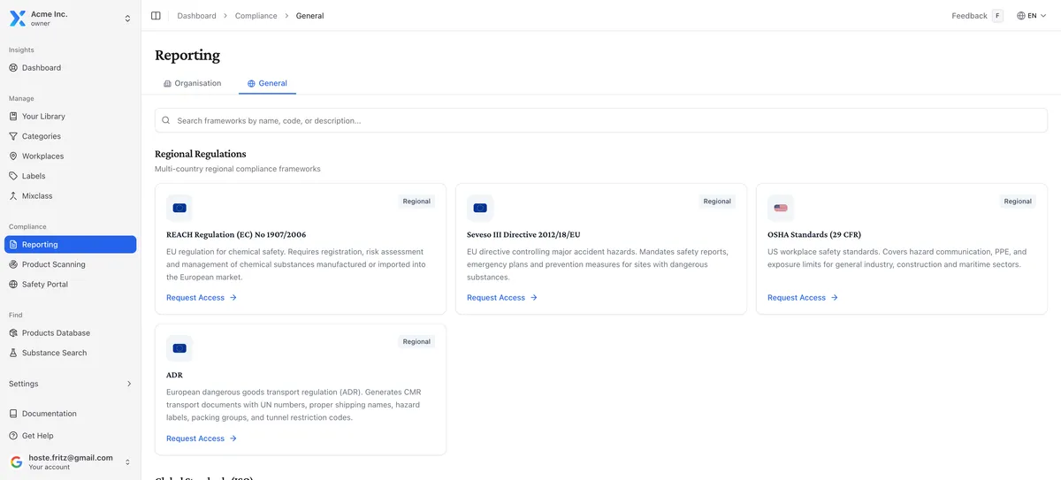Viewport: 1061px width, 480px height.
Task: Toggle the sidebar panel icon
Action: pyautogui.click(x=156, y=16)
